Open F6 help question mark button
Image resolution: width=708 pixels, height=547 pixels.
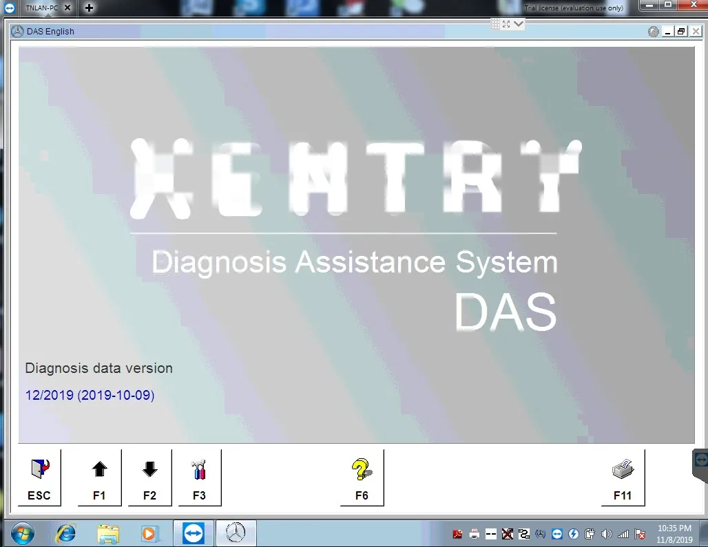pos(362,477)
